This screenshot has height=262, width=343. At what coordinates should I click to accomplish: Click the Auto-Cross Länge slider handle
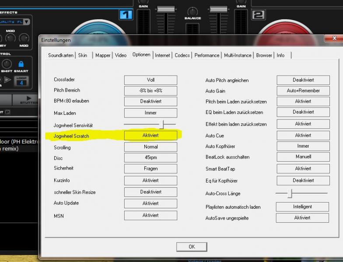pyautogui.click(x=290, y=193)
